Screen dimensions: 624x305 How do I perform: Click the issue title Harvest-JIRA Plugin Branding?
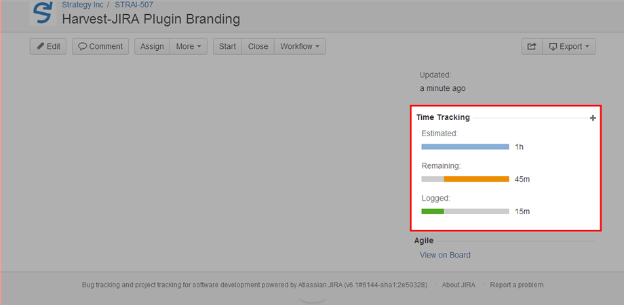point(151,19)
